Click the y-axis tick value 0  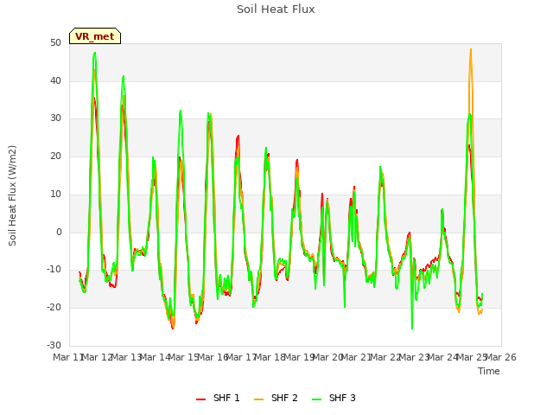[x=59, y=233]
